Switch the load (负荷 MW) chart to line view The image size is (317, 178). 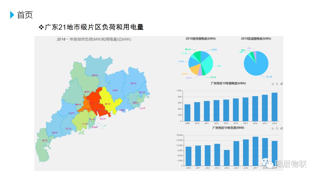[277, 128]
